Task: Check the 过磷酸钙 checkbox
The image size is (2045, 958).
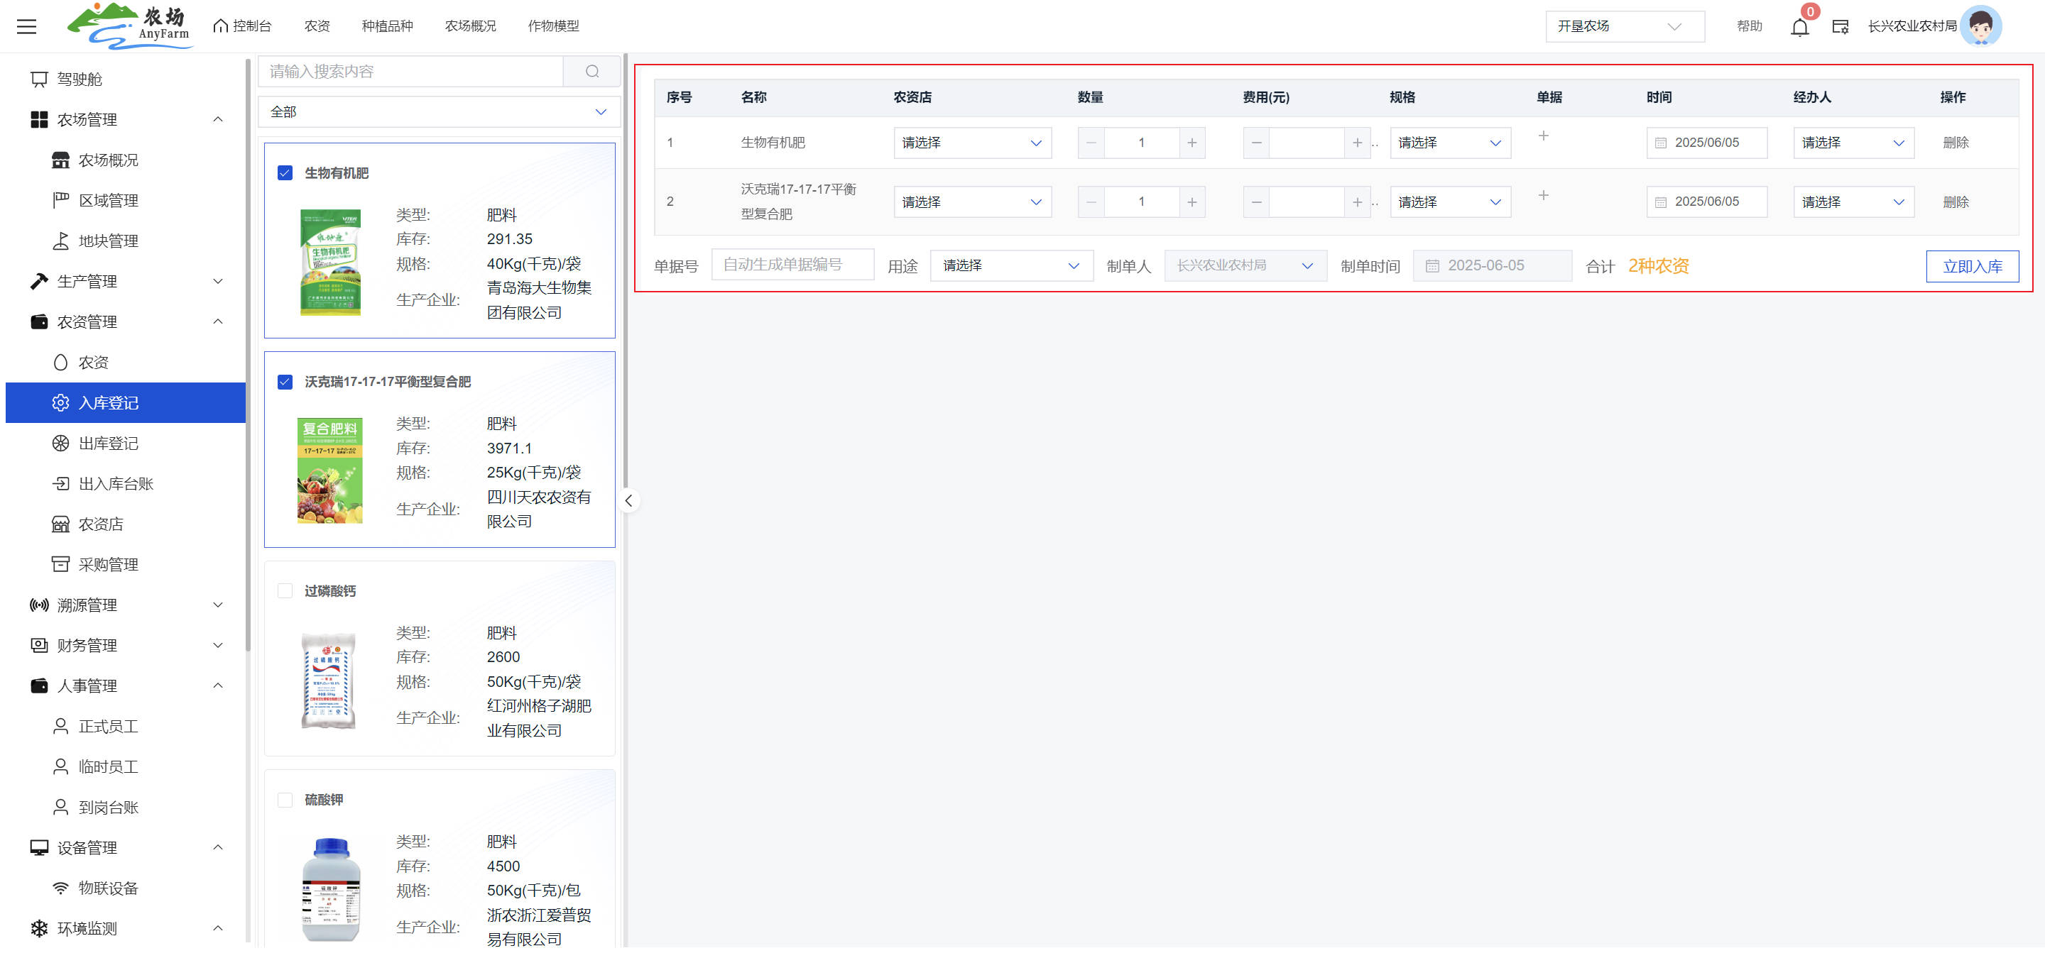Action: click(285, 591)
